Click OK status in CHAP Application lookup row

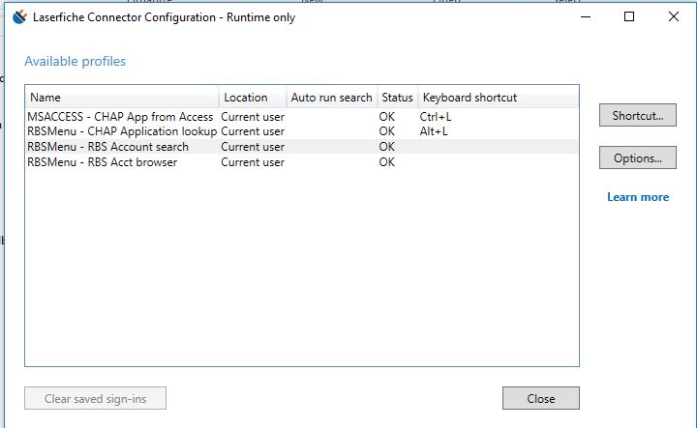[386, 131]
